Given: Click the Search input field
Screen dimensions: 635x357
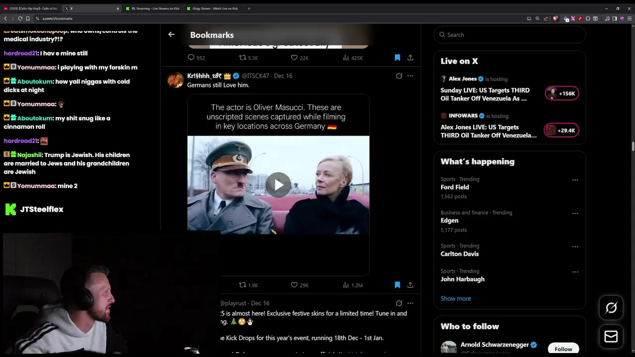Looking at the screenshot, I should [x=509, y=35].
